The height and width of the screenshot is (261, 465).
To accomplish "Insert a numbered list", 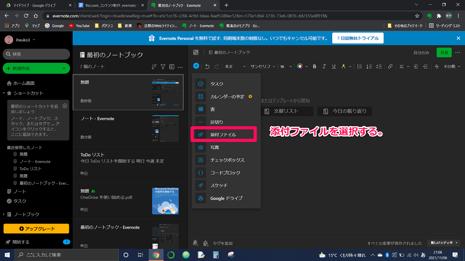I will click(369, 66).
